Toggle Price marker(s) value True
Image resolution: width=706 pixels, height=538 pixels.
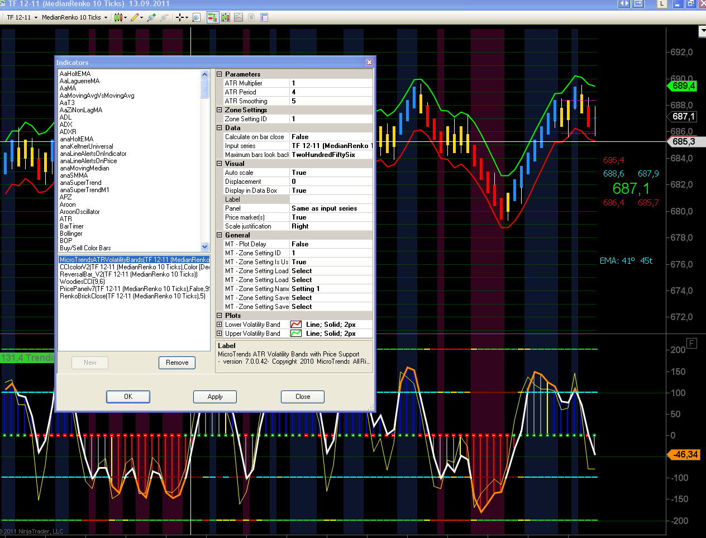coord(331,217)
